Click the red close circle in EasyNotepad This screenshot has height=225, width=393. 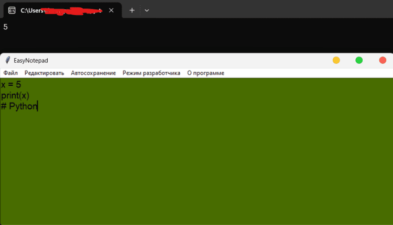click(383, 60)
